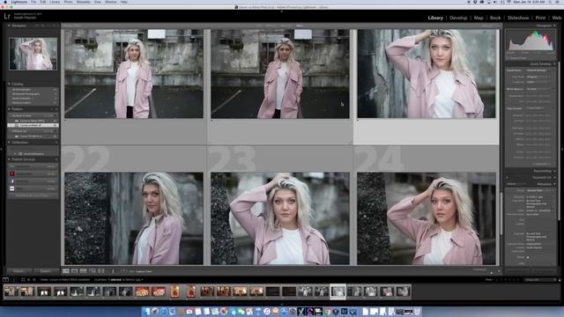Screen dimensions: 564x317
Task: Open the Metadata menu in menu bar
Action: point(83,2)
